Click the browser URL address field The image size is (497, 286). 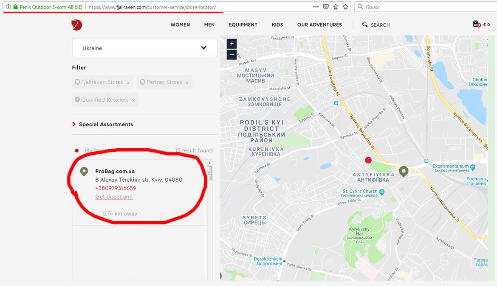(x=198, y=7)
